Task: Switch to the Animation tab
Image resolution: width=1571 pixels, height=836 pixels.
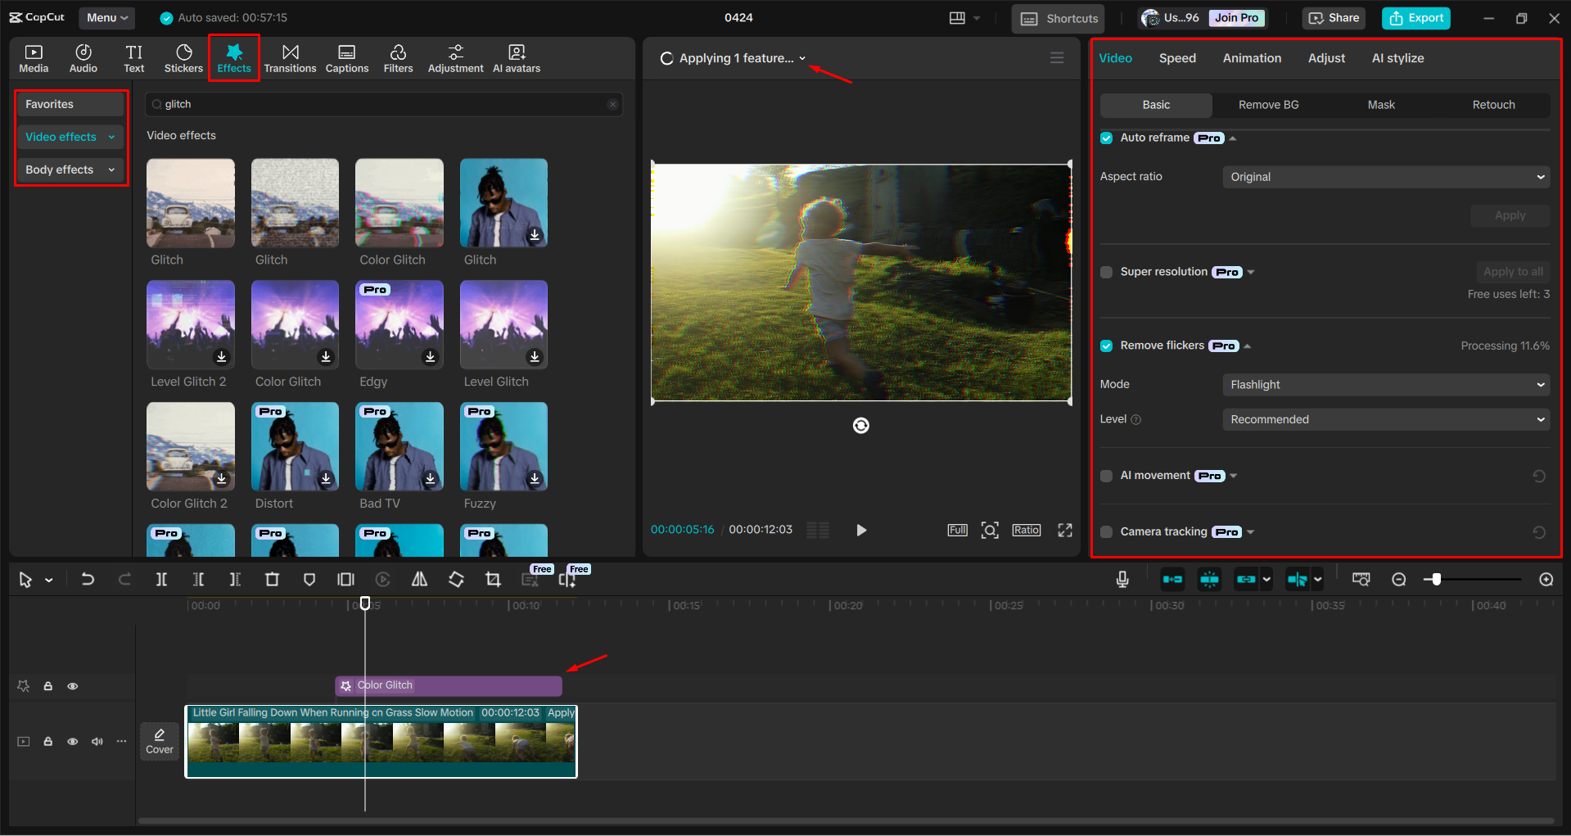Action: (x=1252, y=58)
